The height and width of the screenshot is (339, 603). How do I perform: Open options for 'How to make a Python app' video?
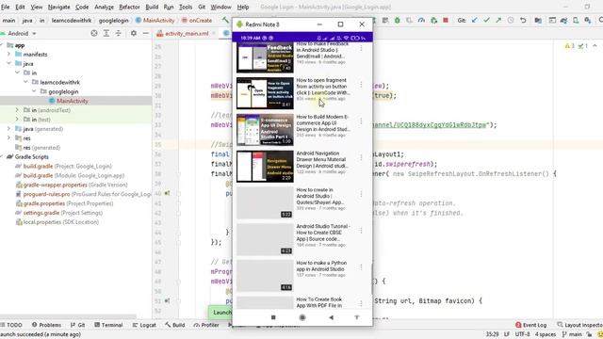click(361, 266)
